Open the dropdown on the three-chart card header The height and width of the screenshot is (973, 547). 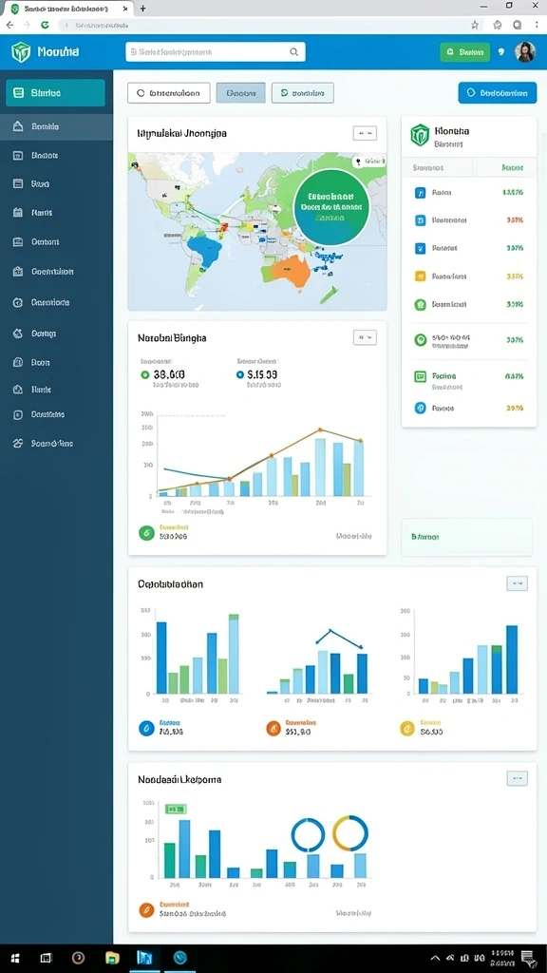pyautogui.click(x=518, y=582)
